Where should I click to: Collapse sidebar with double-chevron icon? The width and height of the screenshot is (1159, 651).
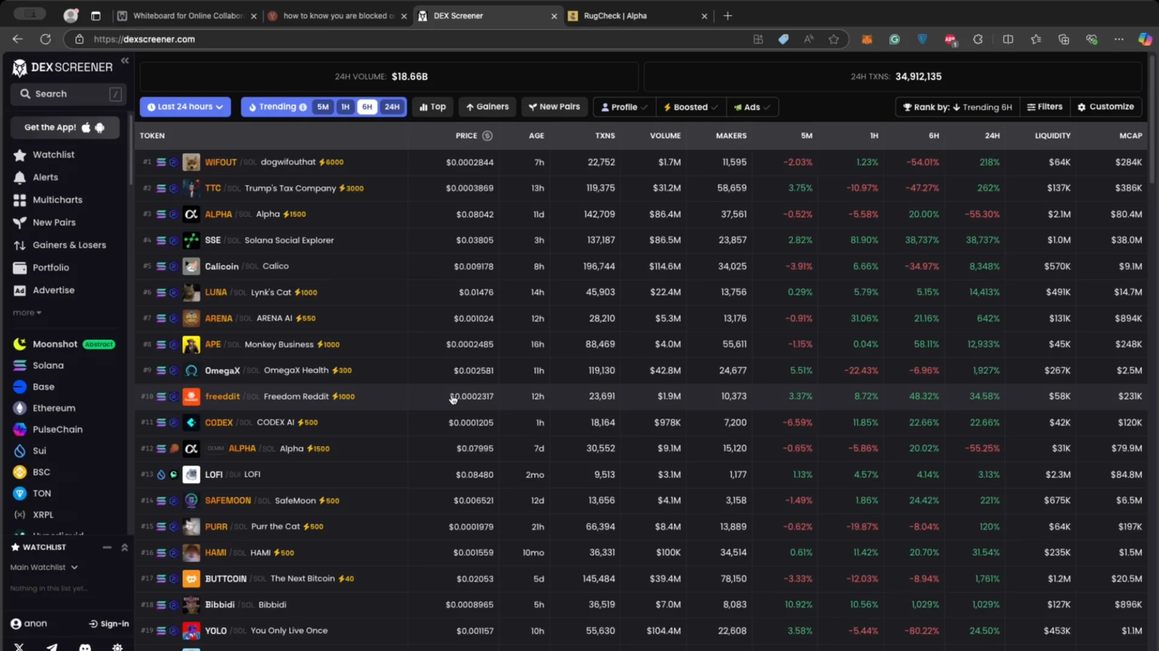click(125, 60)
